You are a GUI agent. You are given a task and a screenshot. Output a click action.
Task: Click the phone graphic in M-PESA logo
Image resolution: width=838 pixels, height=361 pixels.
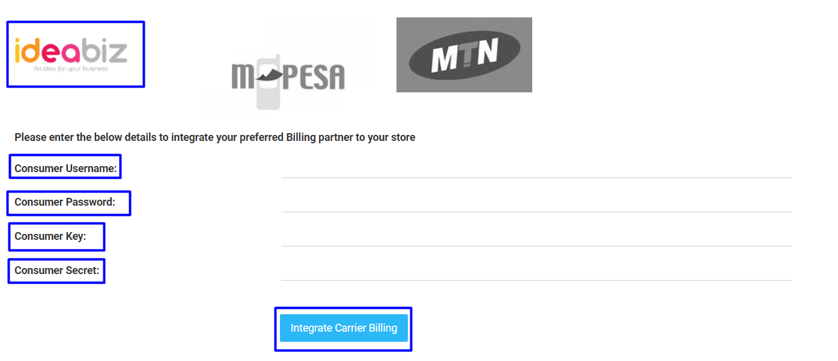coord(269,82)
